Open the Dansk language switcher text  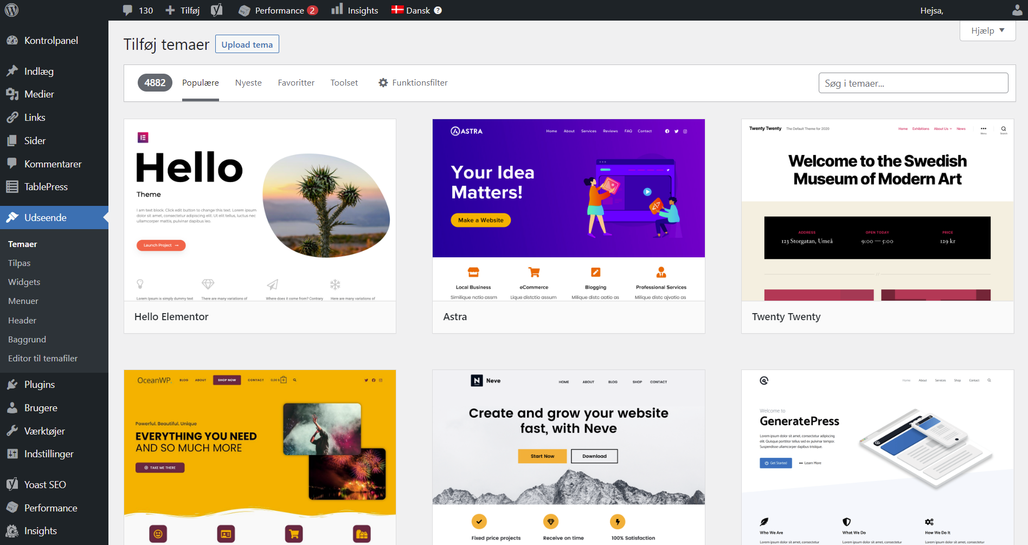click(x=418, y=10)
